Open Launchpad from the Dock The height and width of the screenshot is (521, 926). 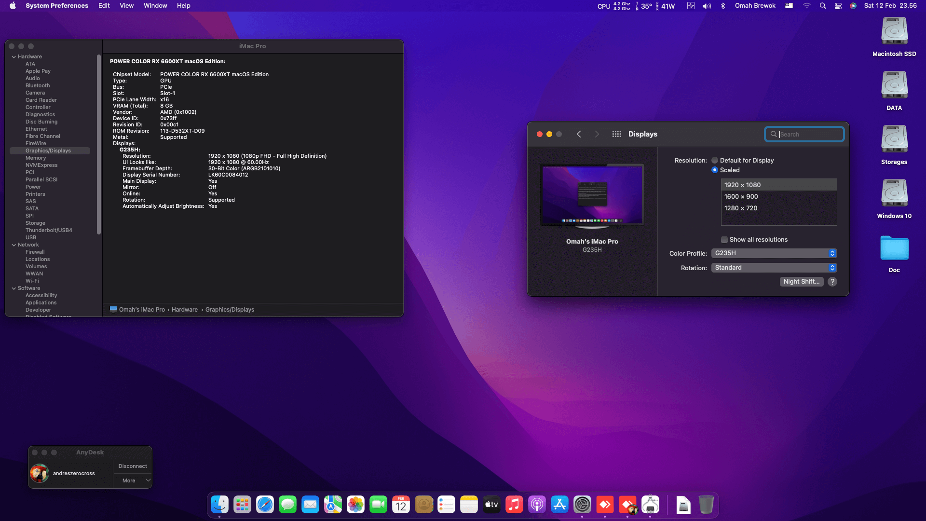click(242, 505)
